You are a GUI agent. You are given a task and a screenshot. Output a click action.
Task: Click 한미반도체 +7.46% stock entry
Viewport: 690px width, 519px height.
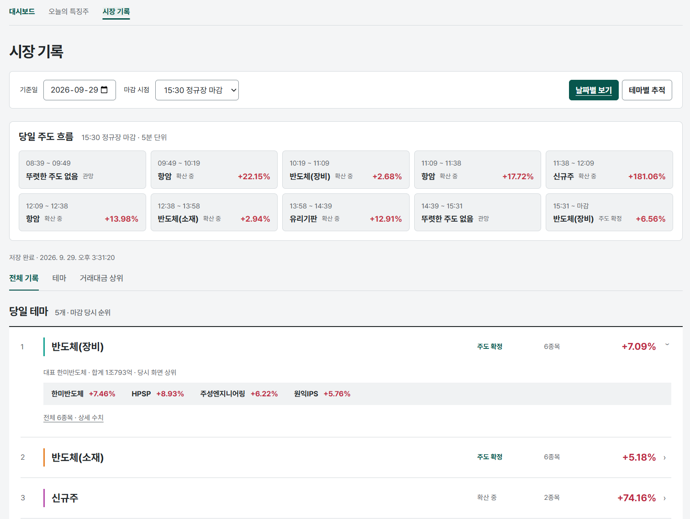point(83,394)
